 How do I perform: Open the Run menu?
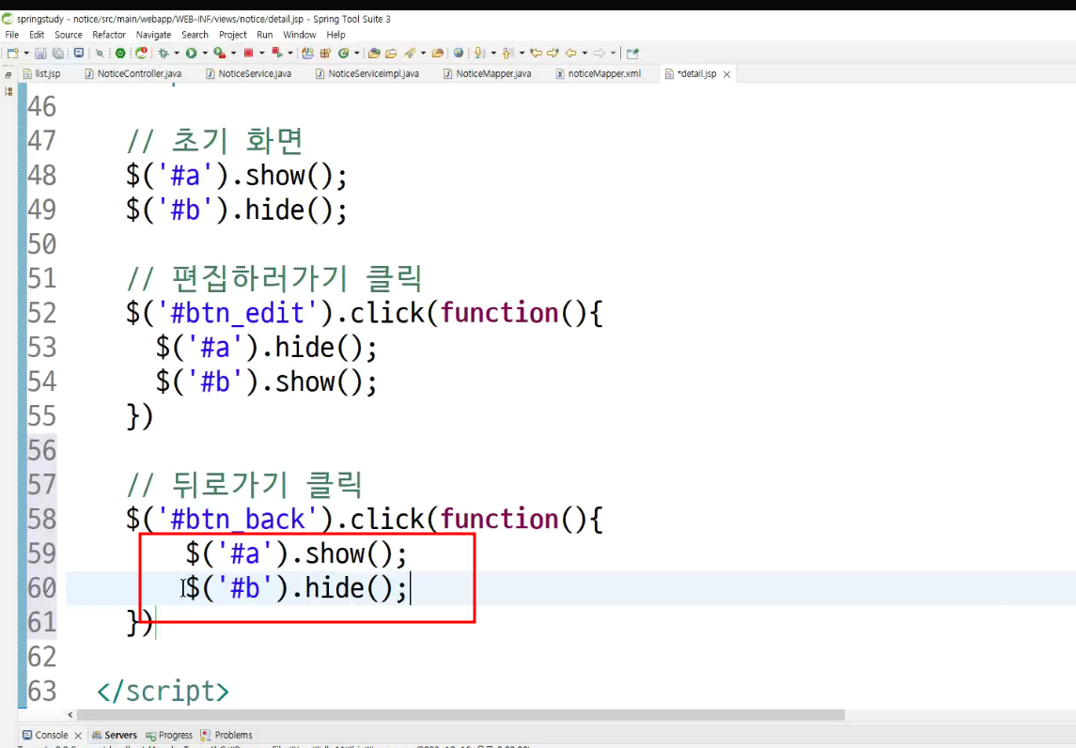(x=264, y=35)
